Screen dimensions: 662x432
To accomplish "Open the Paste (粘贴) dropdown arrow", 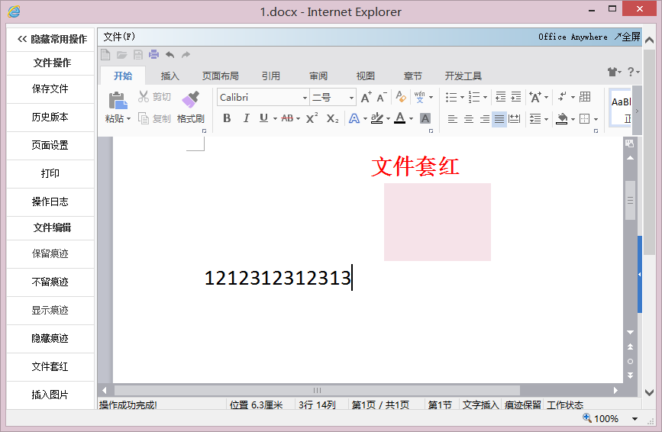I will pos(129,119).
